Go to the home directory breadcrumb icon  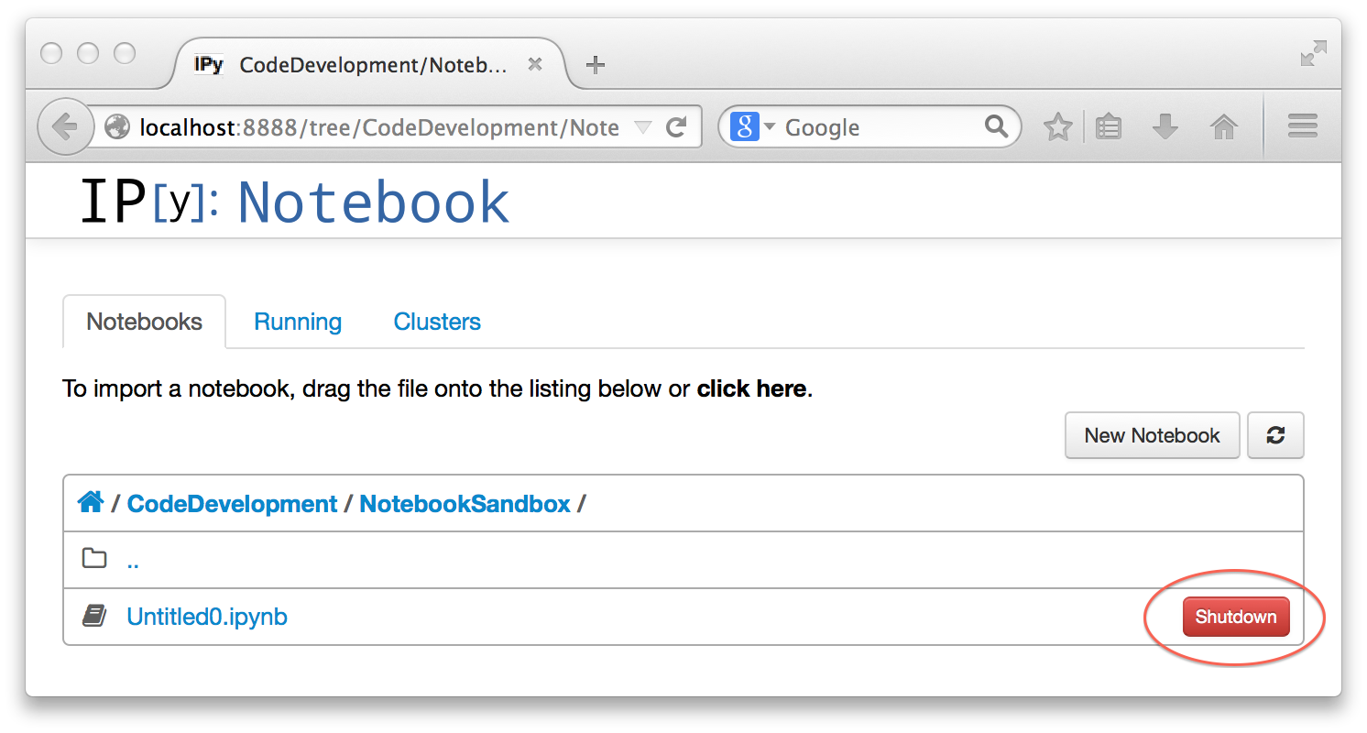tap(91, 503)
